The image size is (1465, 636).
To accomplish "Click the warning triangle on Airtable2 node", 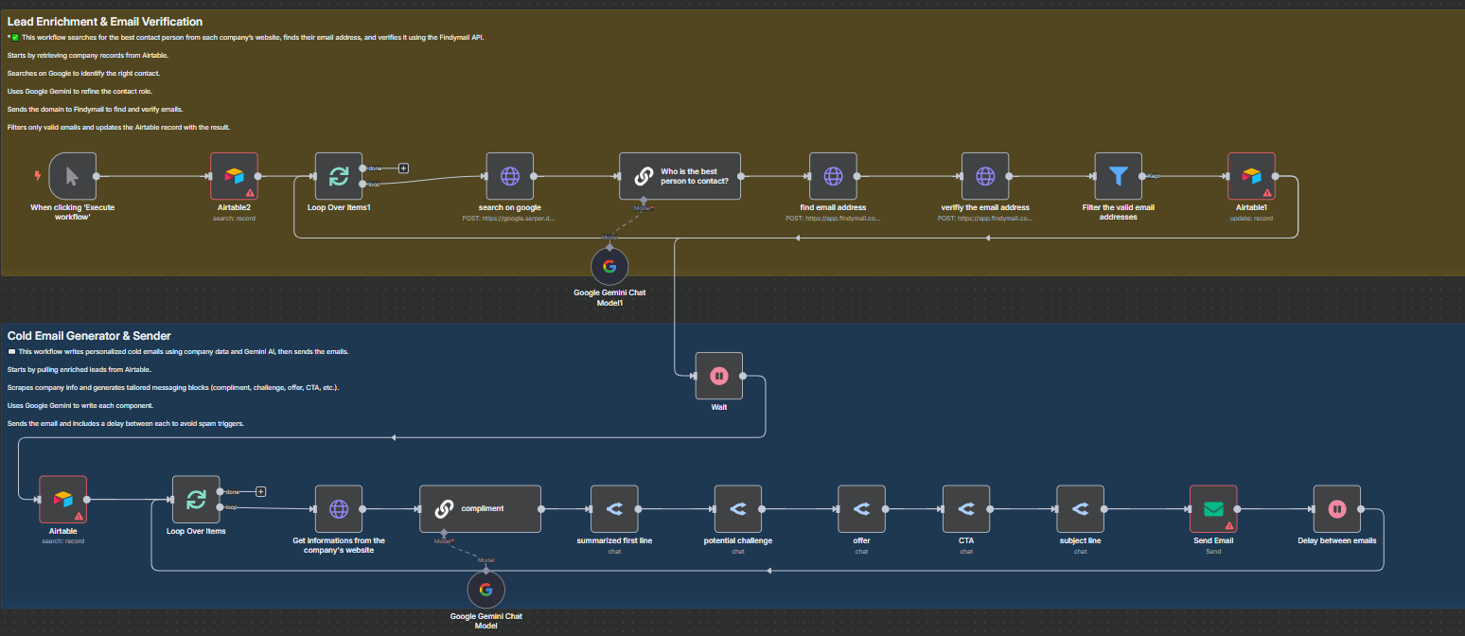I will click(250, 192).
